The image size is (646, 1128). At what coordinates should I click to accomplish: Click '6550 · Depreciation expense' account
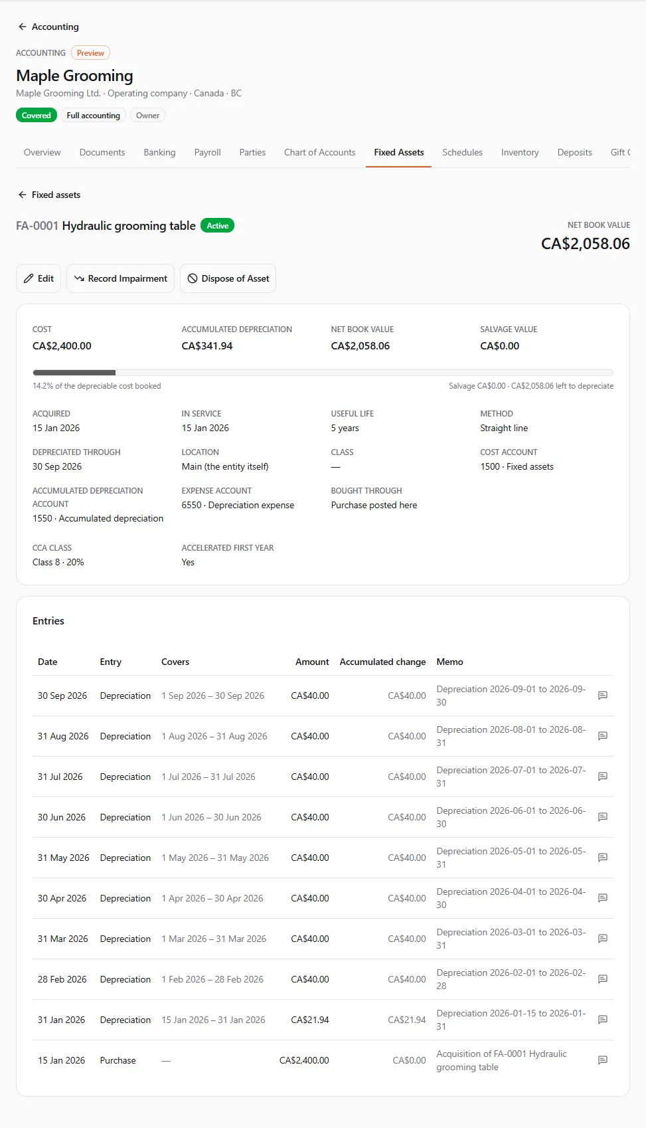[238, 505]
